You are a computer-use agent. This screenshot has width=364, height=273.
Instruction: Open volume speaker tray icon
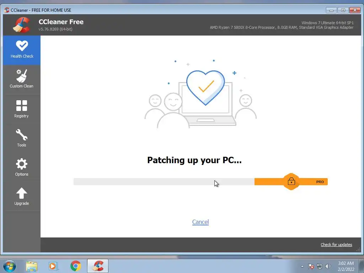point(328,266)
